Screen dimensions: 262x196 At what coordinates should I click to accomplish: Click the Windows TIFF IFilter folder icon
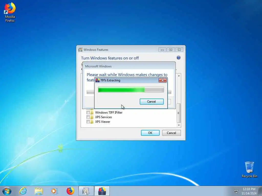coord(92,112)
